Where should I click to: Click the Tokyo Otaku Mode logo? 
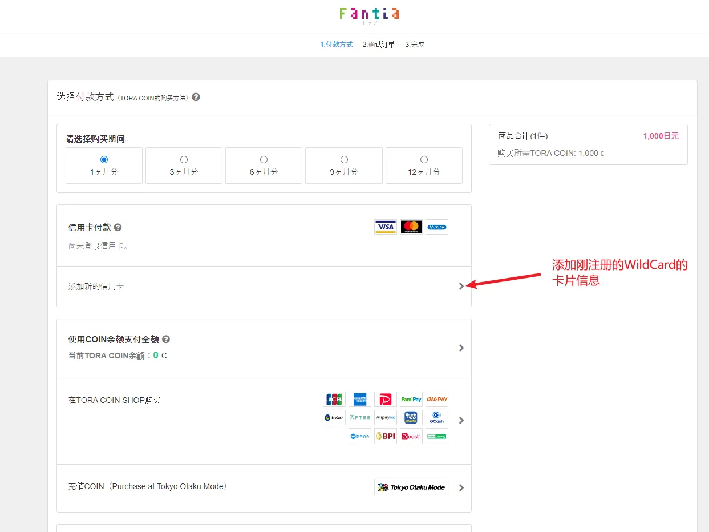pos(411,487)
